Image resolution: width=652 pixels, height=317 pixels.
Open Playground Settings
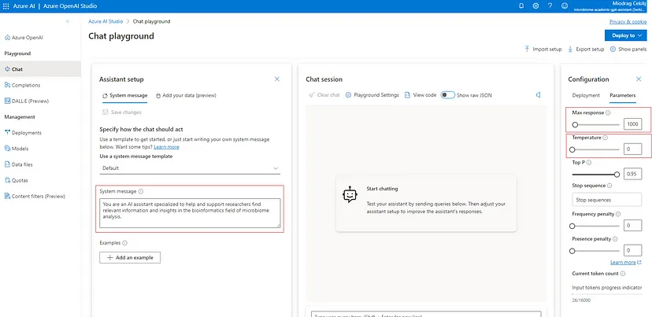click(x=372, y=95)
